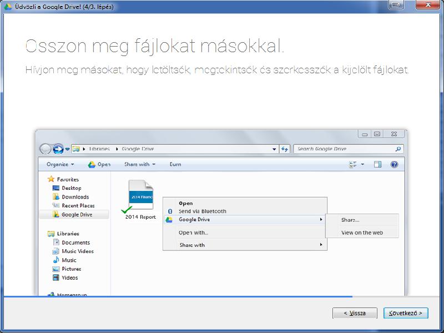444x333 pixels.
Task: Select Desktop in the Favorites list
Action: [x=72, y=188]
